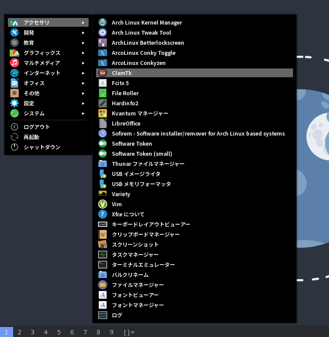Viewport: 329px width, 337px height.
Task: Click ログアウト to log out
Action: [x=37, y=127]
